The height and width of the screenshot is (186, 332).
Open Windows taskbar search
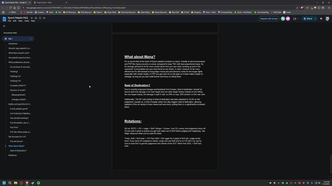[10, 183]
